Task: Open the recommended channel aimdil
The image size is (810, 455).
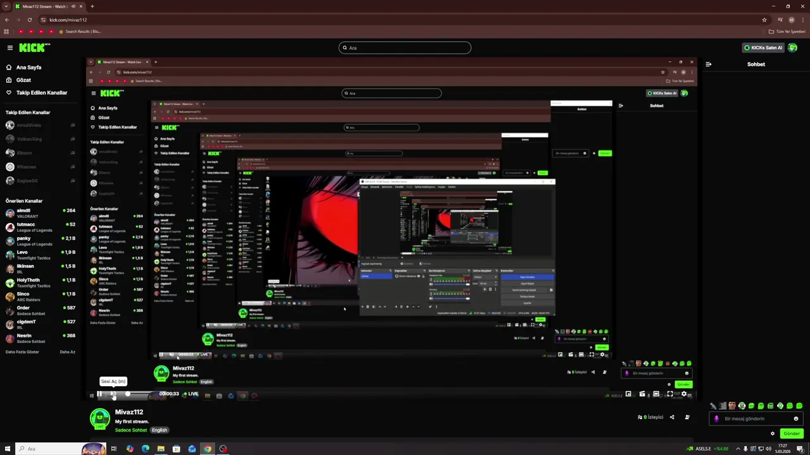Action: [x=40, y=213]
